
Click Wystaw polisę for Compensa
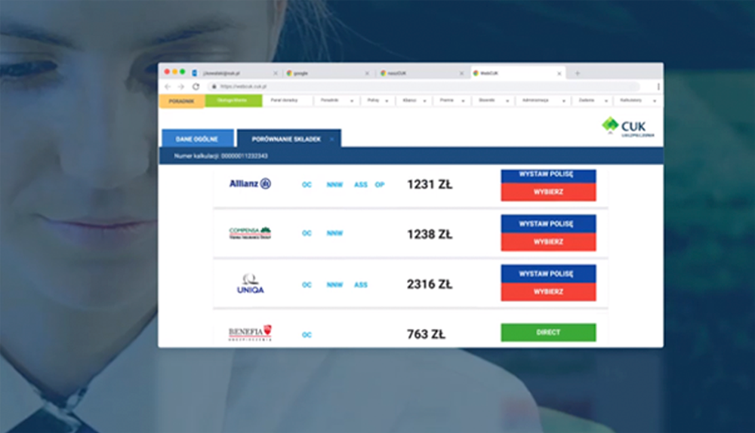(548, 224)
